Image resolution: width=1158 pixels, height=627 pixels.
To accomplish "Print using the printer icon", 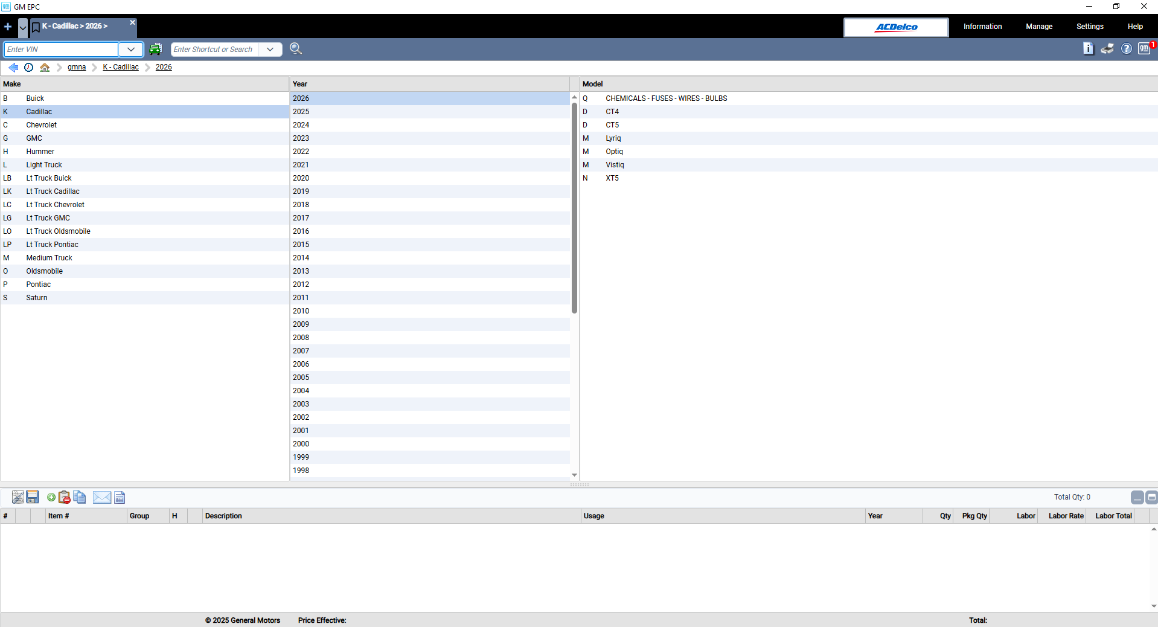I will click(x=1108, y=49).
